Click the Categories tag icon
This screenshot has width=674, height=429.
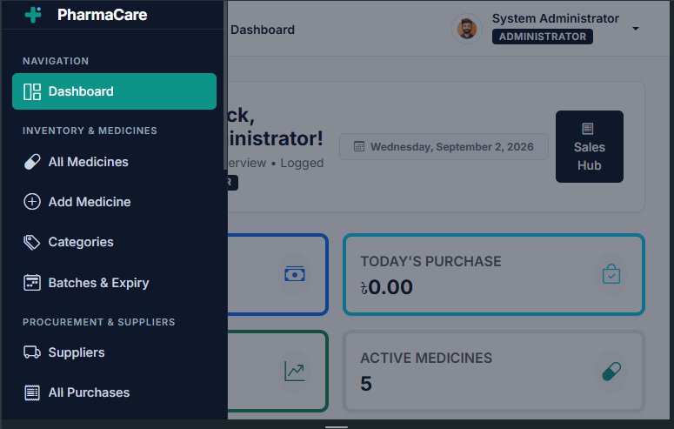click(x=32, y=242)
